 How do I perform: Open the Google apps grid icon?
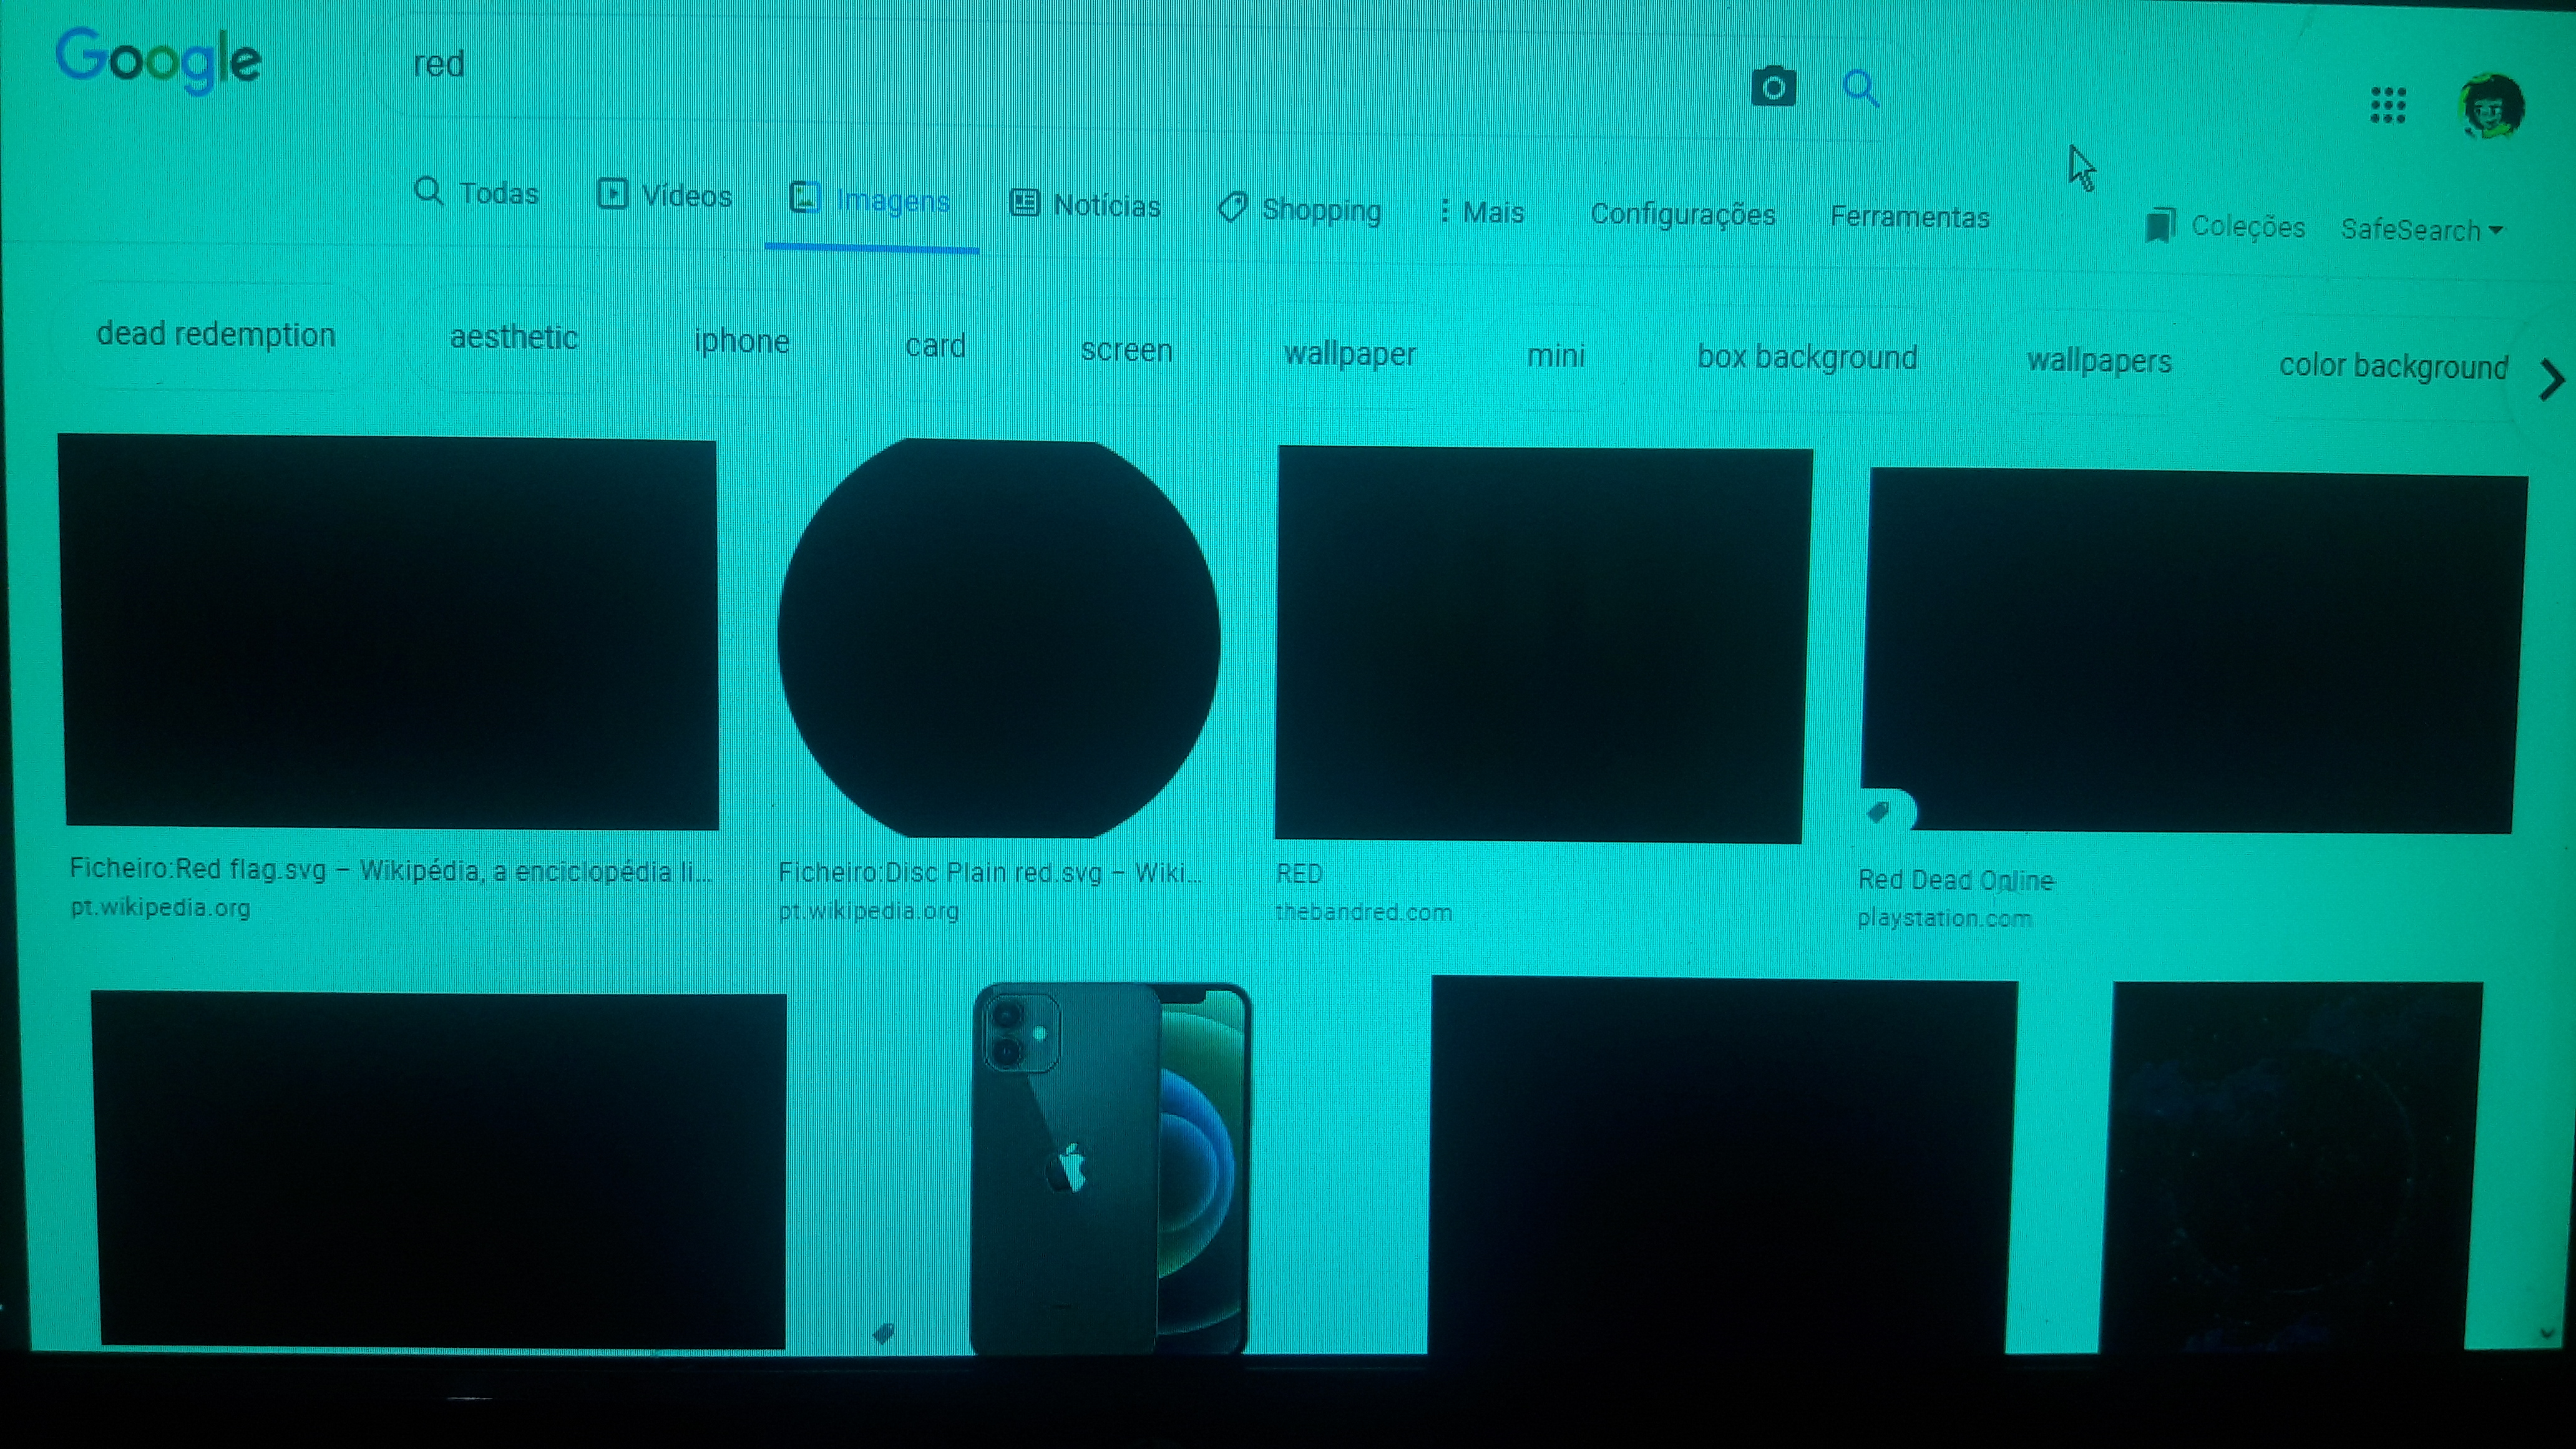pos(2388,105)
